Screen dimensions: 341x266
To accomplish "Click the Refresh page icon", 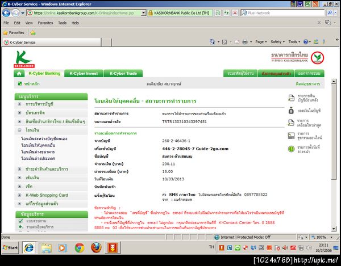I will (x=226, y=13).
